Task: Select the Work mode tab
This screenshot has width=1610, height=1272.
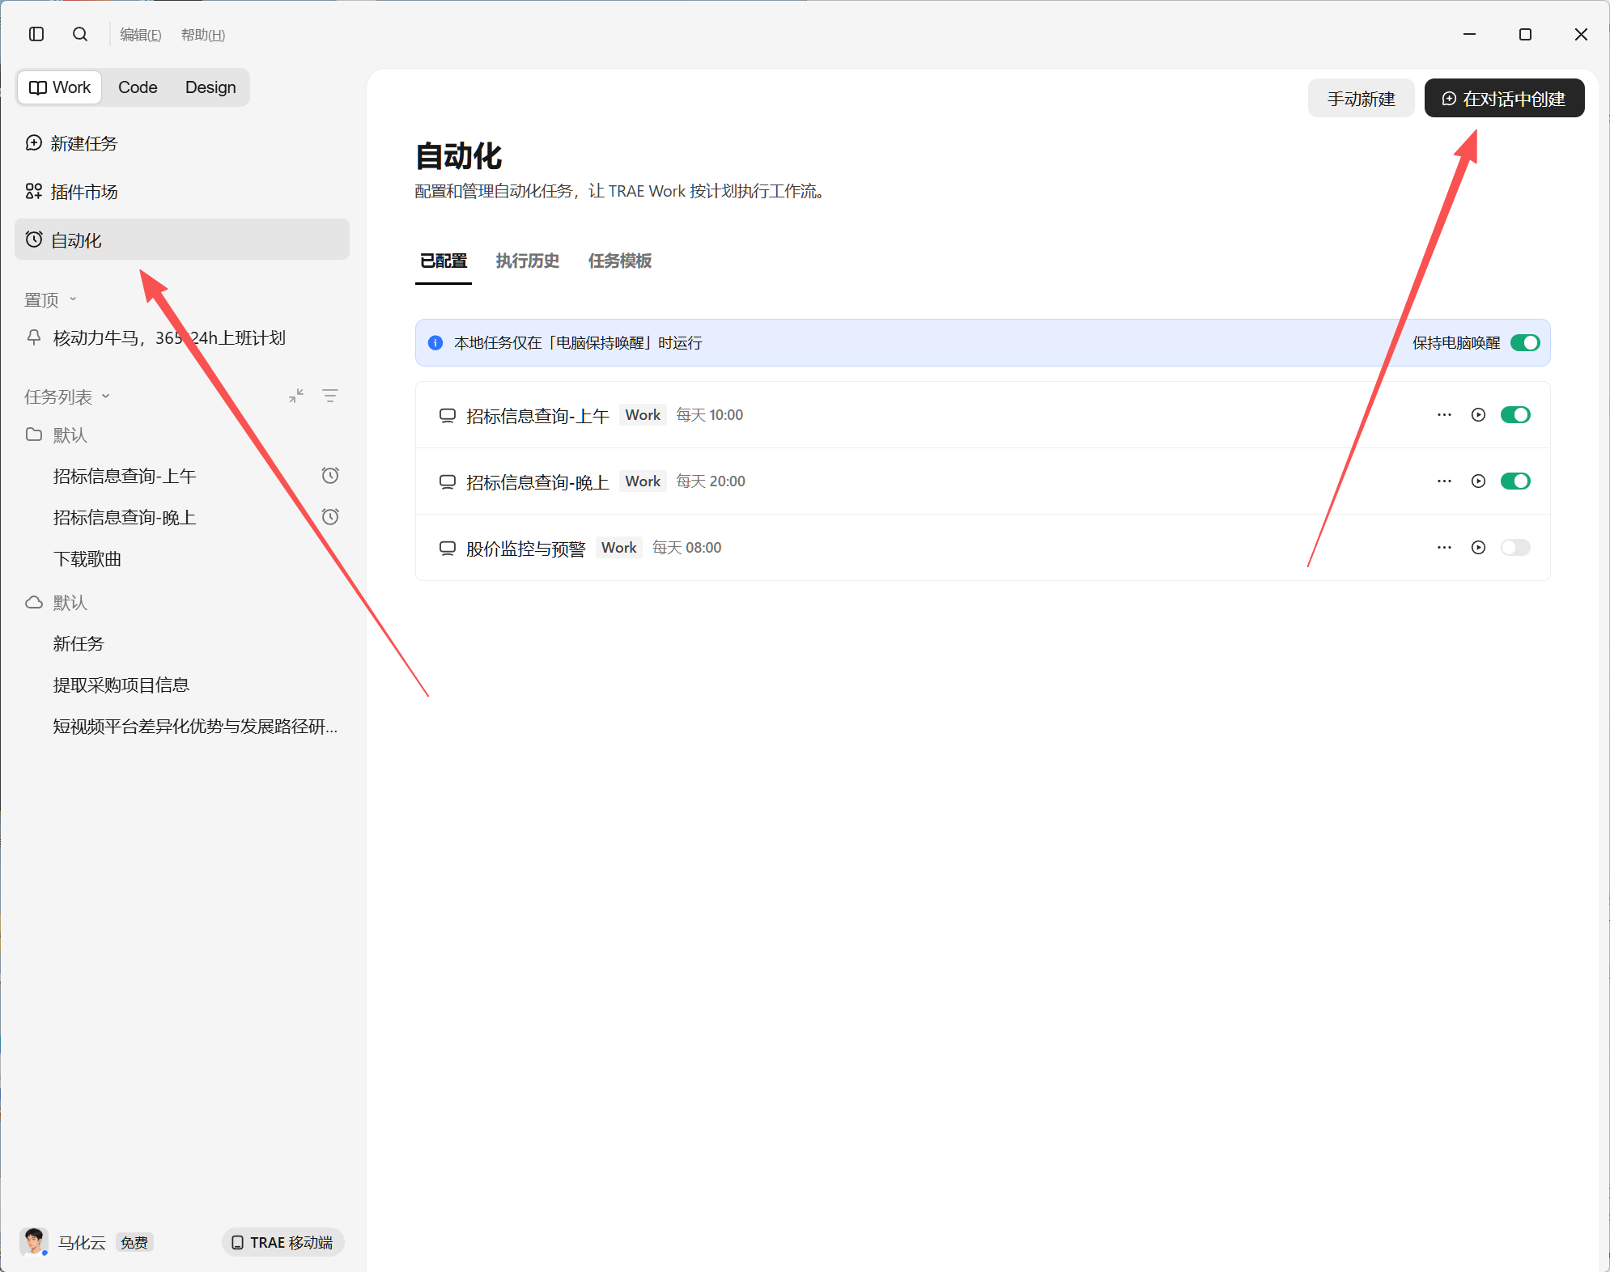Action: [x=60, y=87]
